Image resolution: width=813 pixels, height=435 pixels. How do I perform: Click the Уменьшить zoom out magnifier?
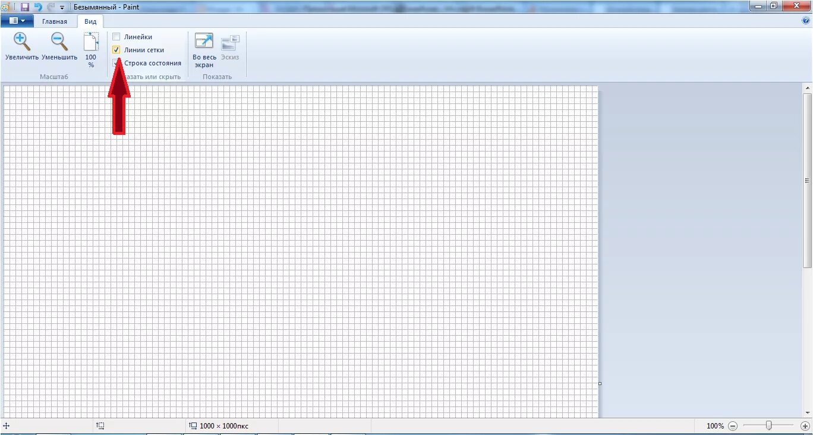(59, 42)
